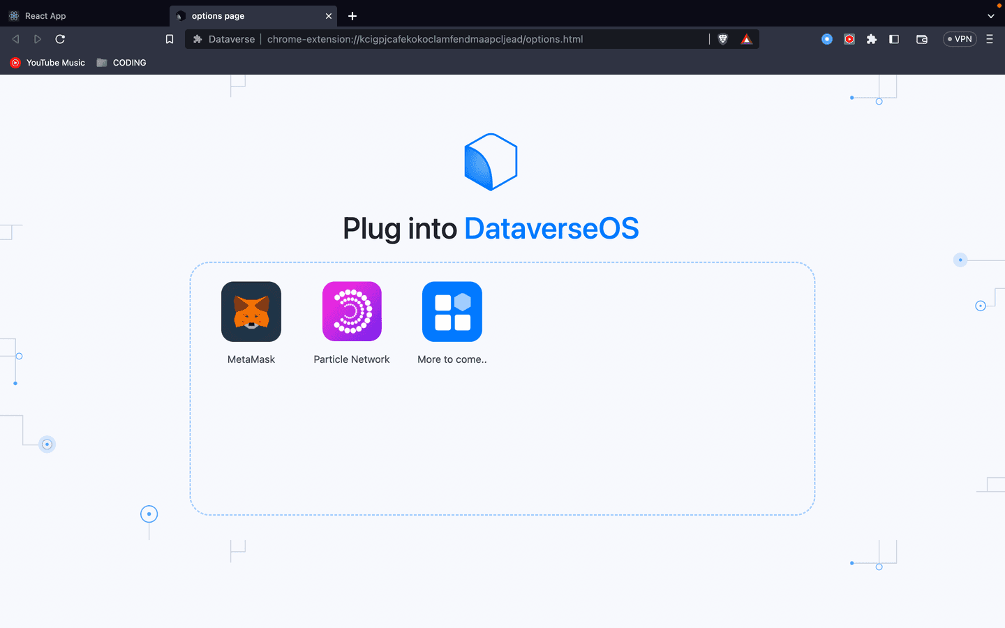
Task: Expand the tab search chevron
Action: pyautogui.click(x=991, y=16)
